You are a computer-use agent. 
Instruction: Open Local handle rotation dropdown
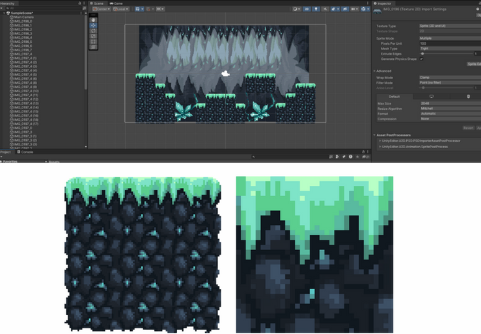point(120,9)
